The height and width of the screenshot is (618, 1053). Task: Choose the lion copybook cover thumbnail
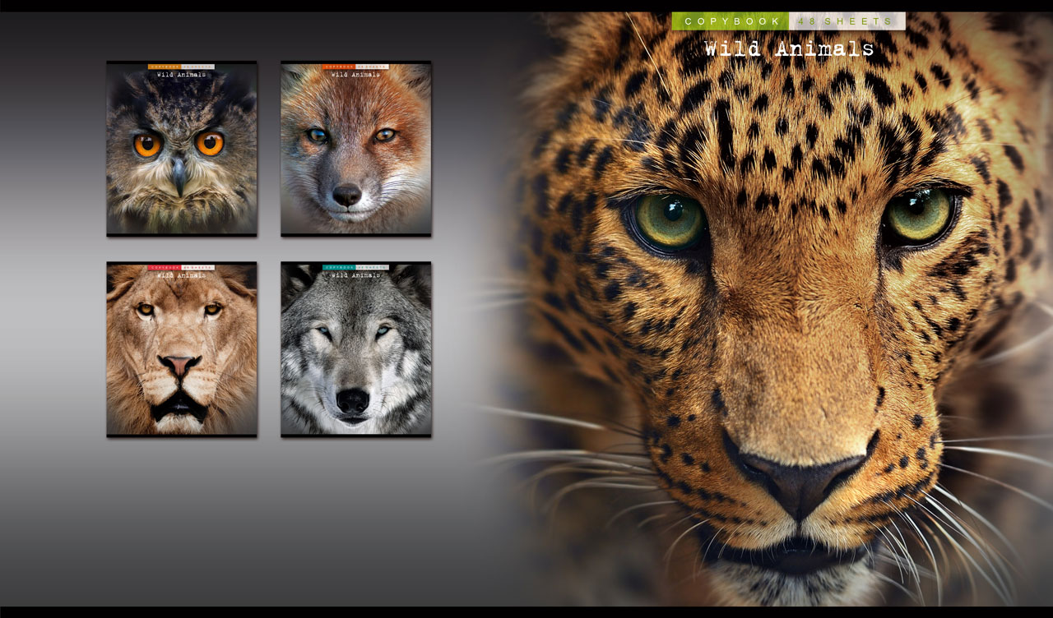tap(181, 349)
